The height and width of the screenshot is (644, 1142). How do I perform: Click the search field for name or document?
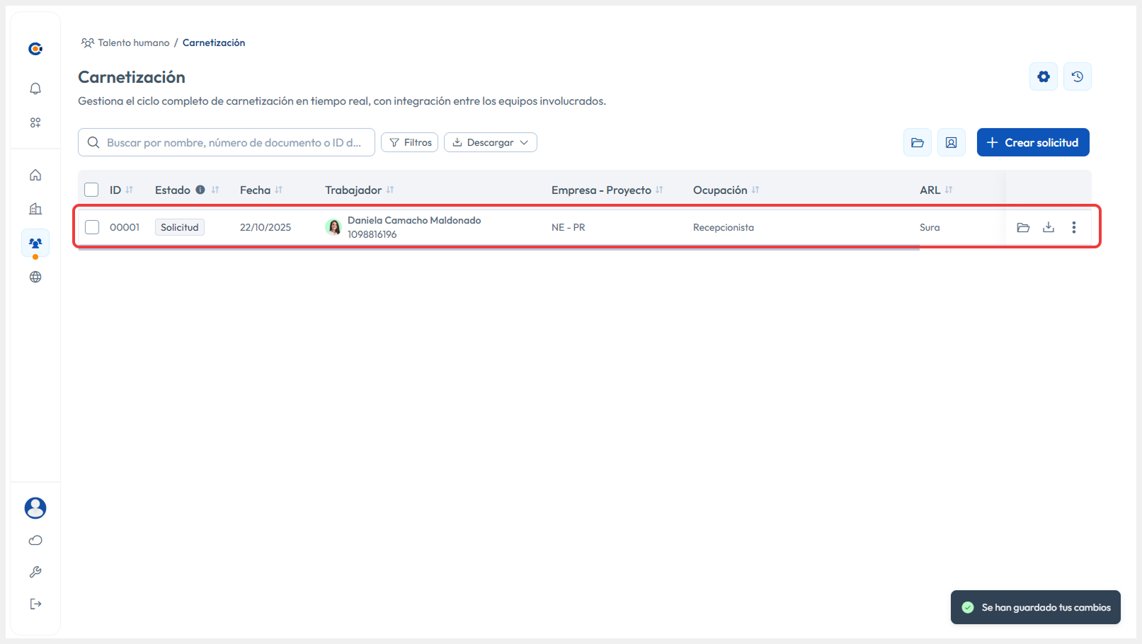coord(227,142)
